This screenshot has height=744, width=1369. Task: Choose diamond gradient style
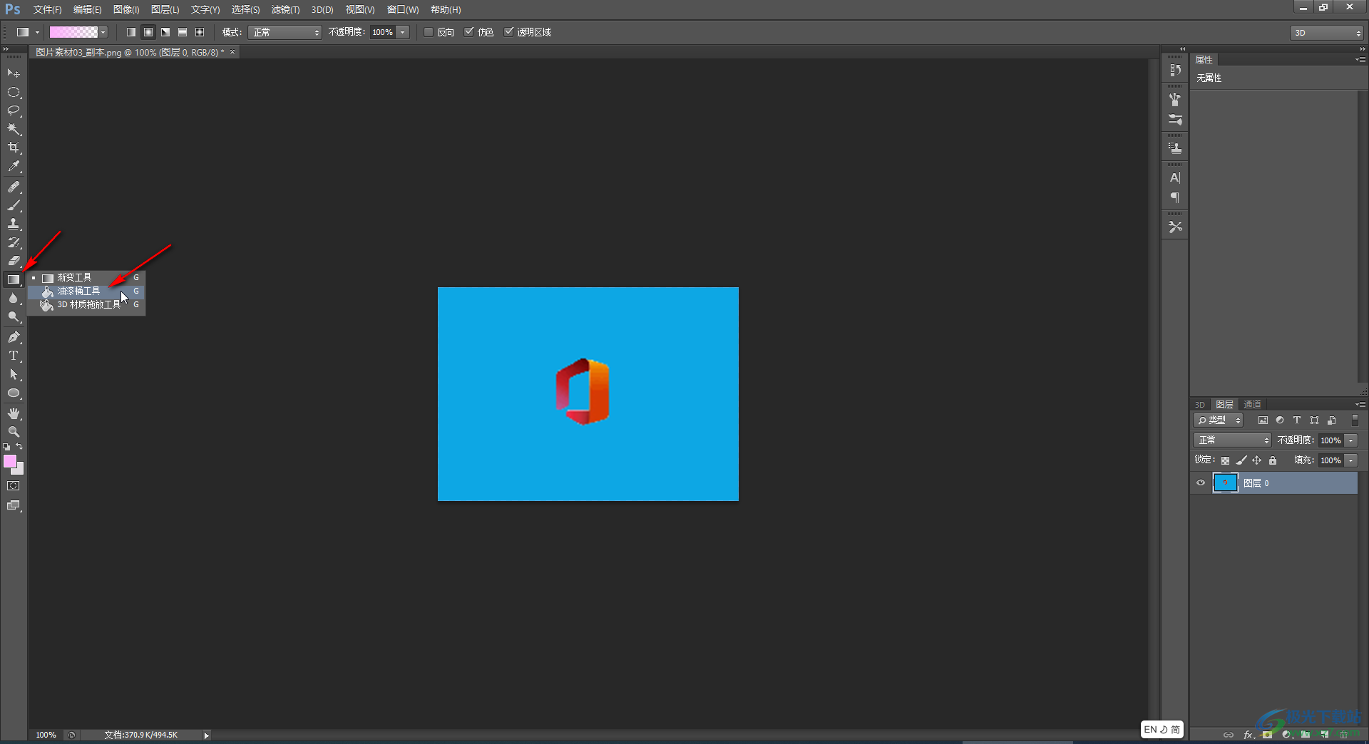[x=200, y=32]
